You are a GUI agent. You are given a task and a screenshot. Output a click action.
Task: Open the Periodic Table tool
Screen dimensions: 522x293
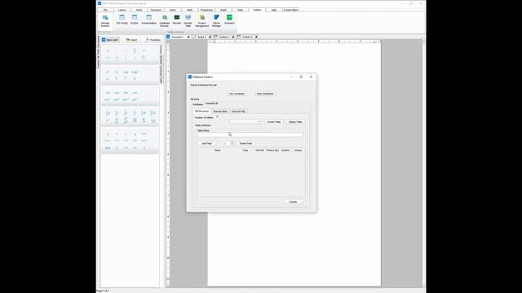pyautogui.click(x=188, y=20)
